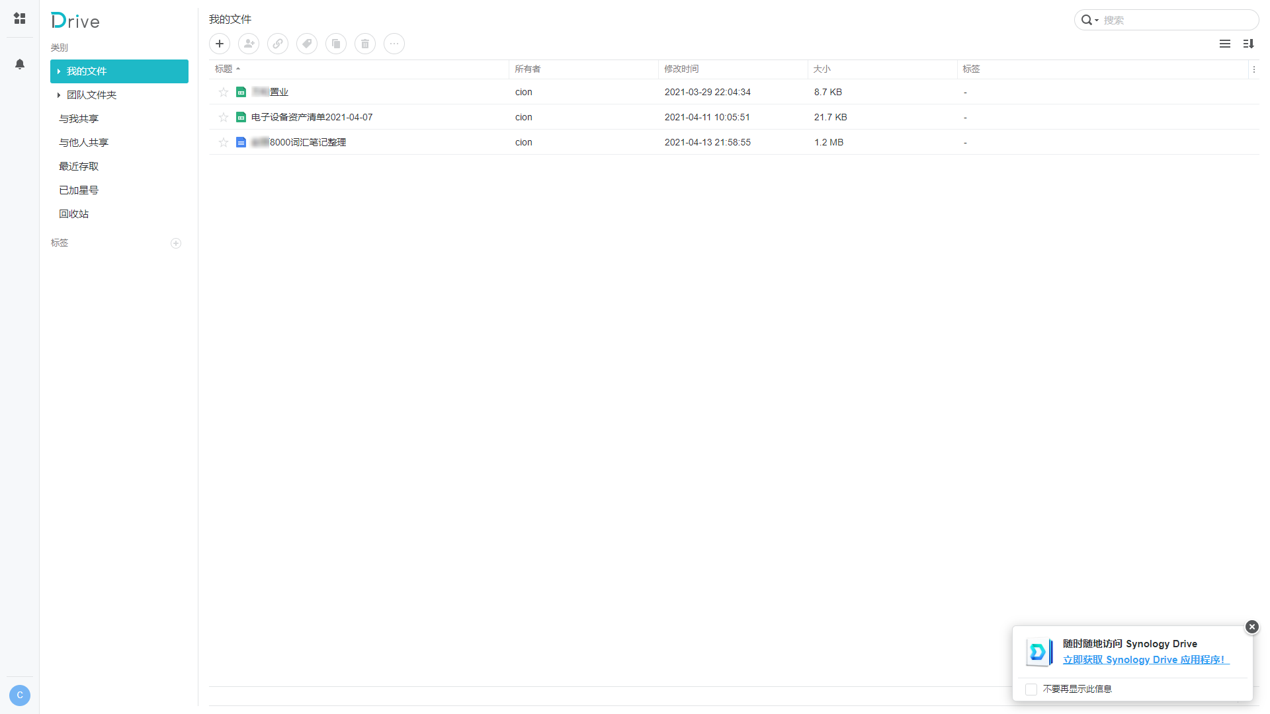This screenshot has height=714, width=1270.
Task: Click the tag label toolbar icon
Action: (307, 44)
